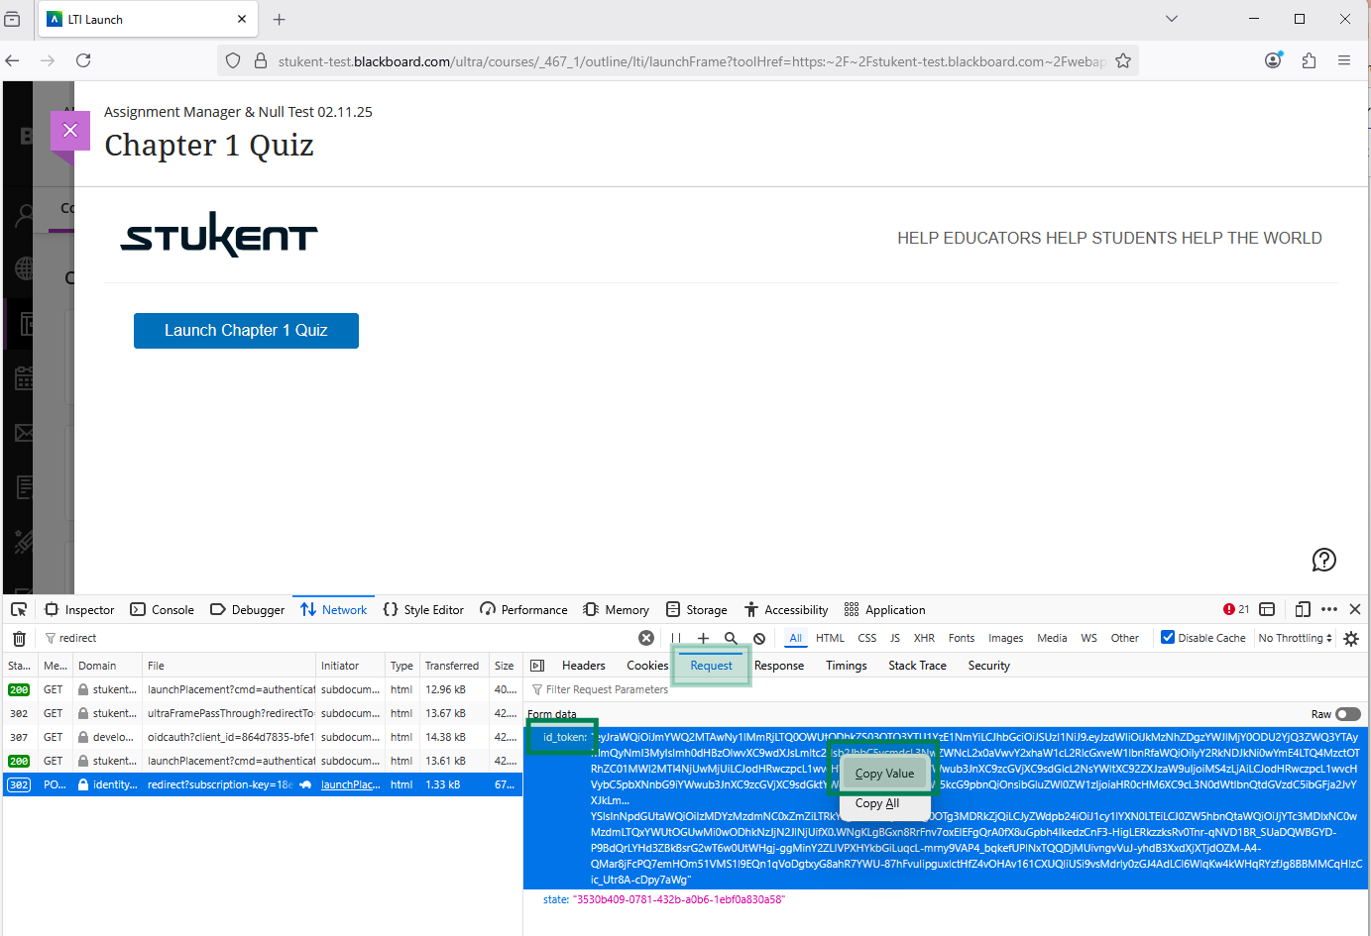Filter requests by JS
Viewport: 1371px width, 936px height.
(x=895, y=638)
